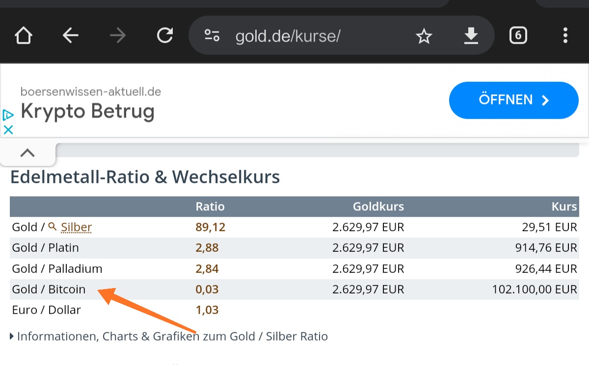Screen dimensions: 589x365
Task: Bookmark the page with star icon
Action: (424, 36)
